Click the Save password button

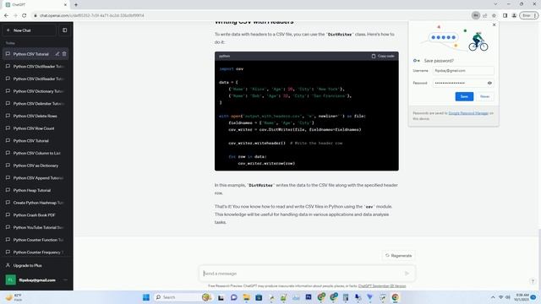pyautogui.click(x=464, y=96)
